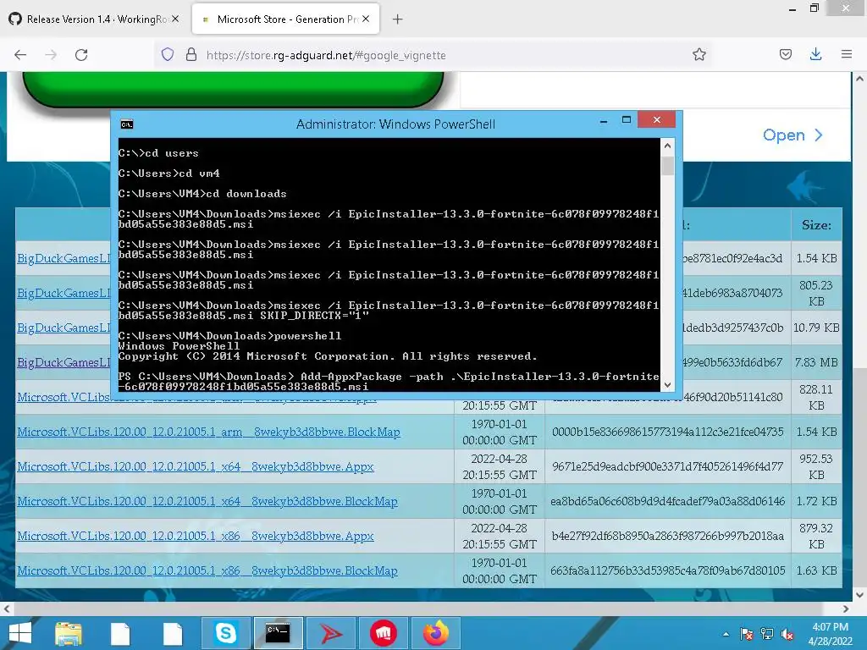Open VCLibs x64 Appx download link
867x650 pixels.
coord(196,466)
